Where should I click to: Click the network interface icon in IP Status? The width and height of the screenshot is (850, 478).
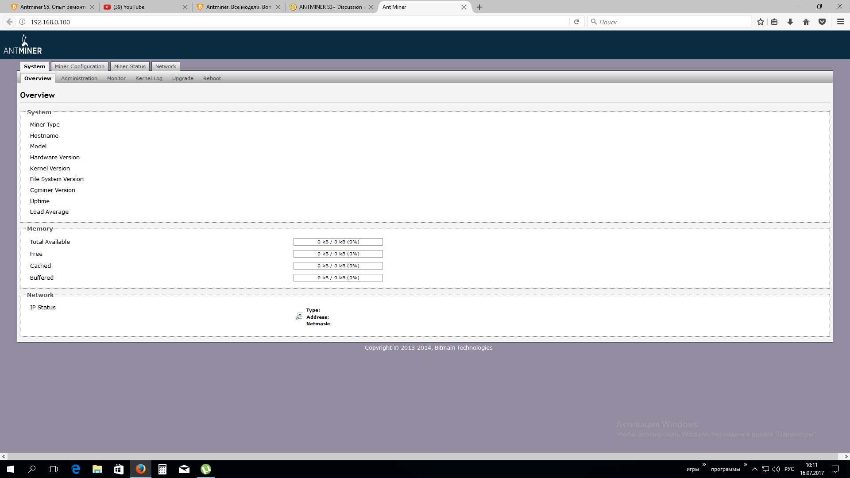coord(298,316)
